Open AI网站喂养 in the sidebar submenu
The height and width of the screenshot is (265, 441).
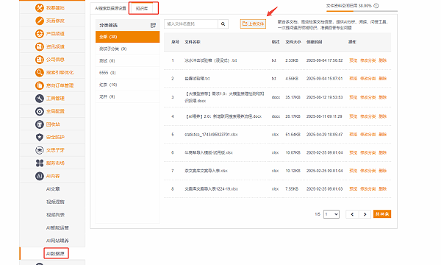tap(57, 241)
